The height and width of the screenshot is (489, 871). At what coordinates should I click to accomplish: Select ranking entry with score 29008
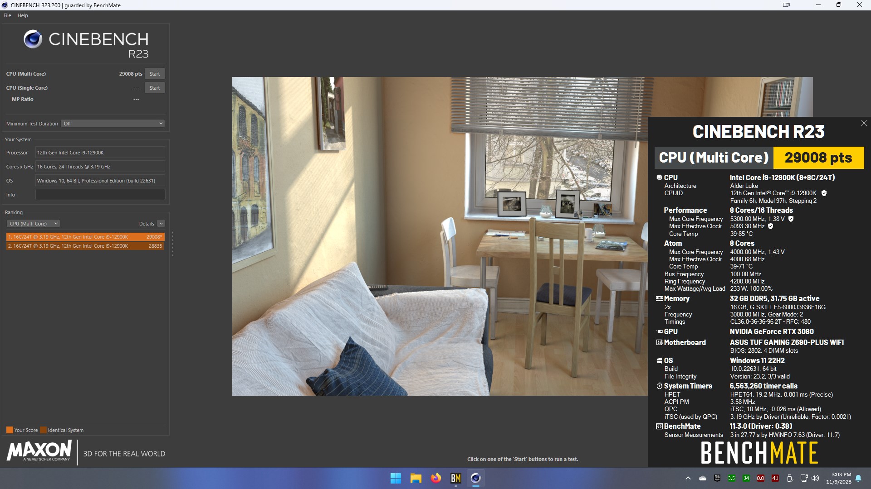click(85, 237)
